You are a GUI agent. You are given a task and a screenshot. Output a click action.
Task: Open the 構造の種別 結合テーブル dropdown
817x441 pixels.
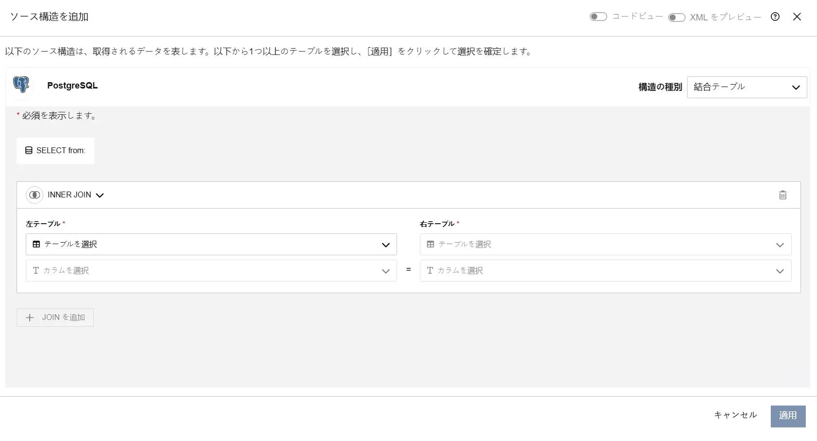(x=747, y=87)
